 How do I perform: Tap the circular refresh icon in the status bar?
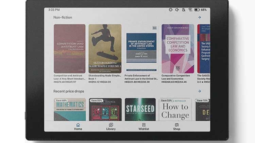point(171,10)
